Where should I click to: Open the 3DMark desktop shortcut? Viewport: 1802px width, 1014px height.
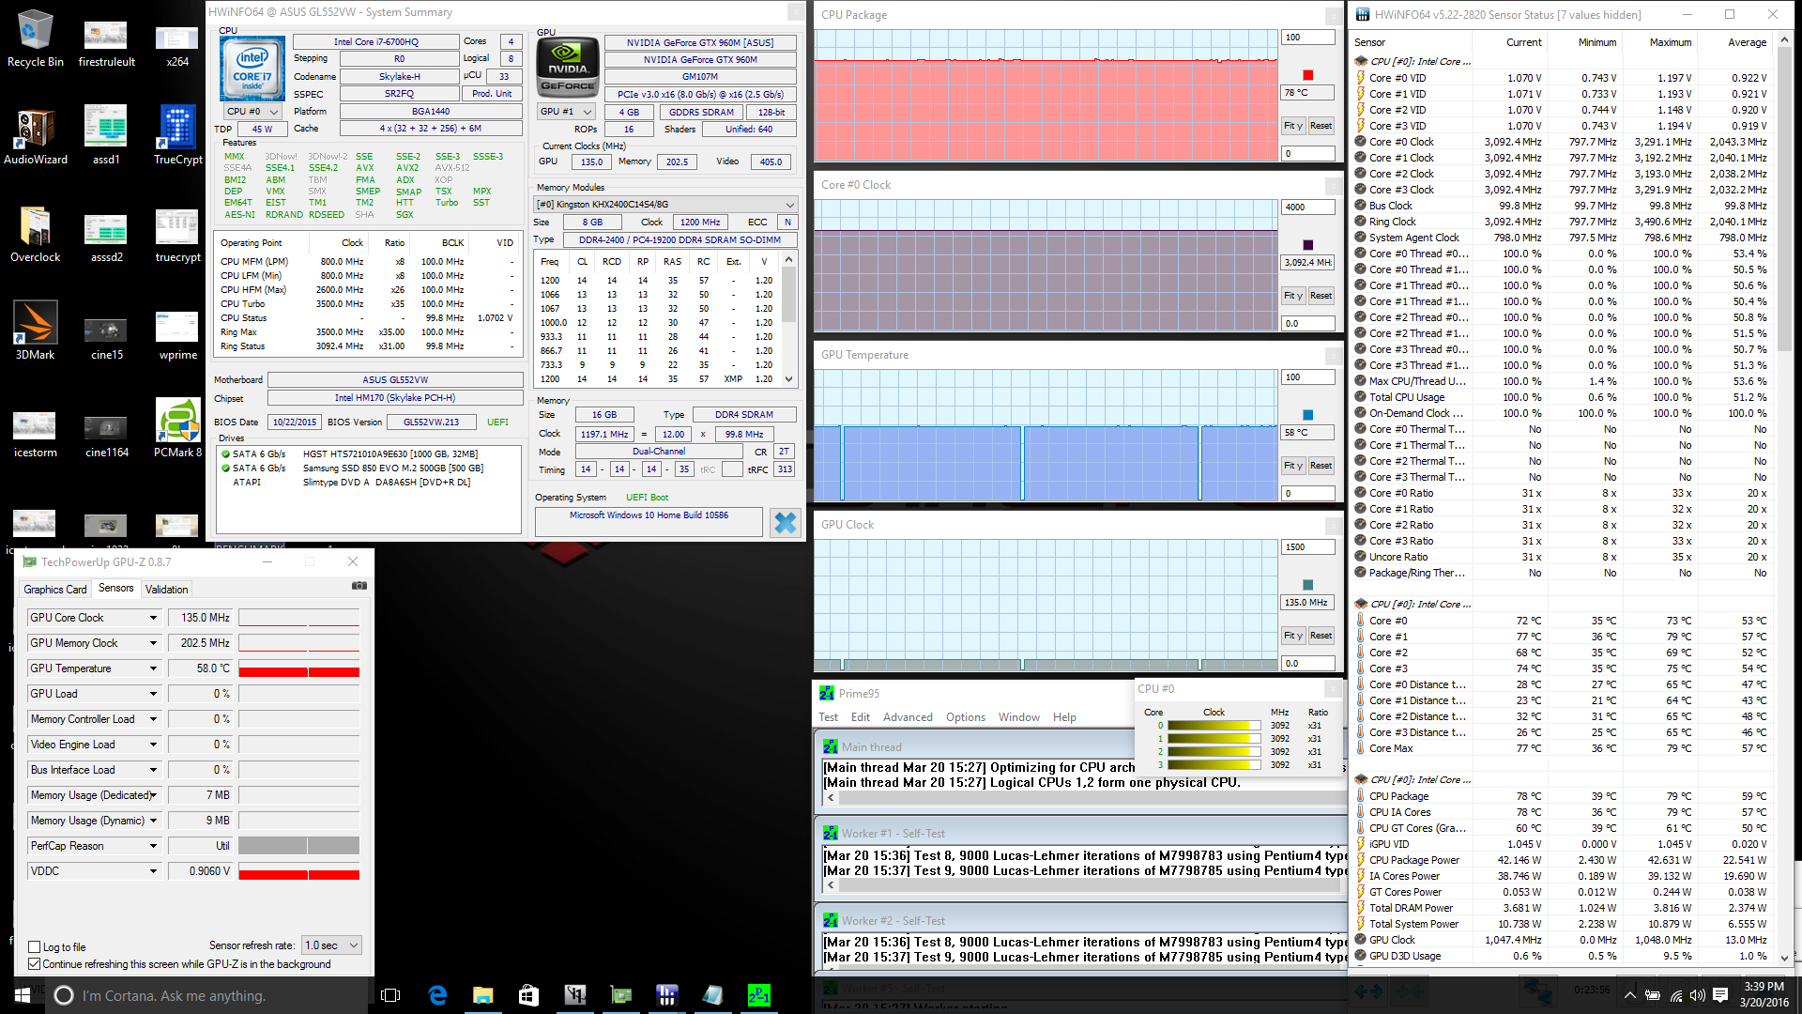(x=36, y=331)
